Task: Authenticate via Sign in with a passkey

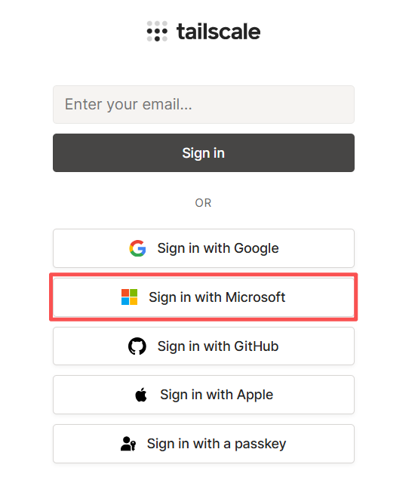Action: click(x=204, y=444)
